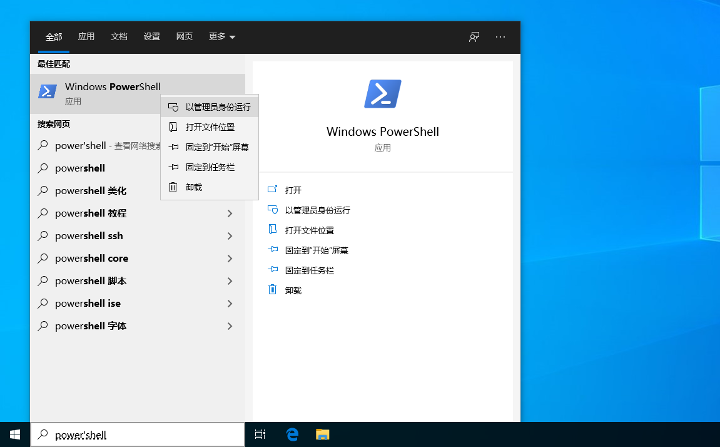Viewport: 720px width, 447px height.
Task: Click the 打开文件位置 folder icon in right pane
Action: click(273, 230)
